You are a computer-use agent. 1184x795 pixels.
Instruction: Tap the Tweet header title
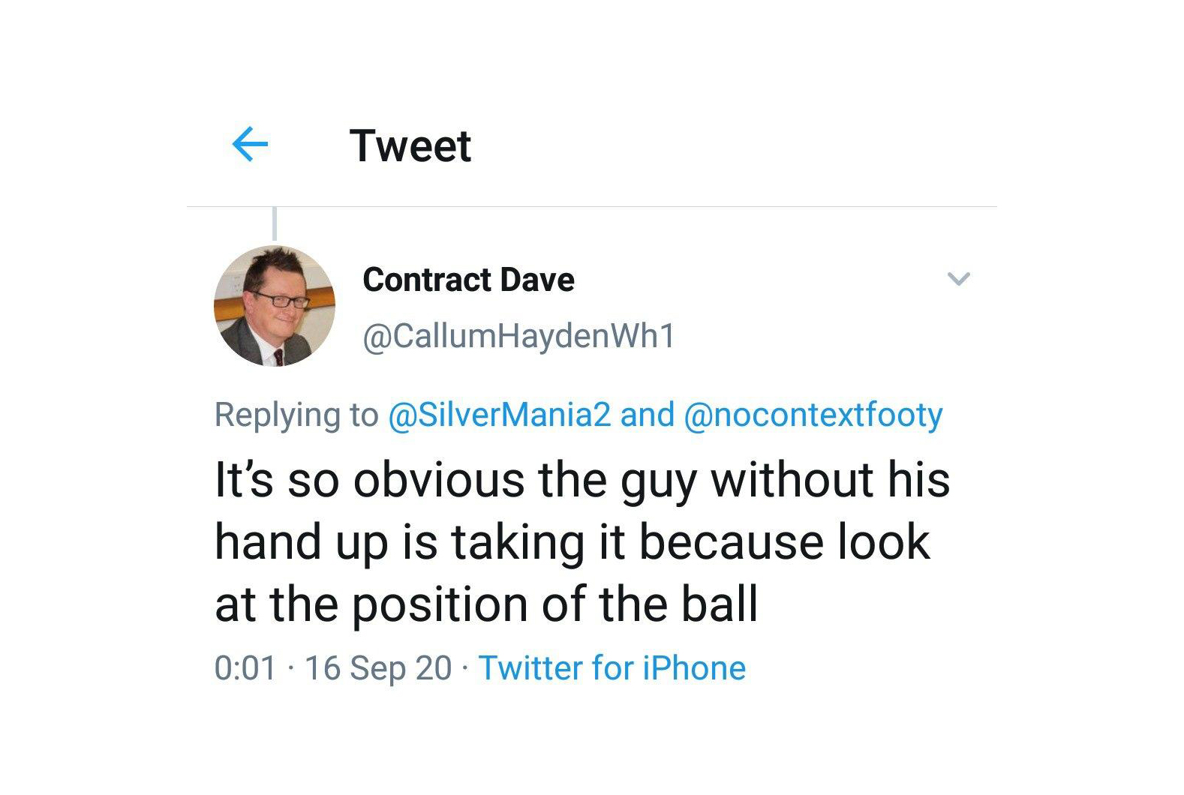[x=410, y=145]
